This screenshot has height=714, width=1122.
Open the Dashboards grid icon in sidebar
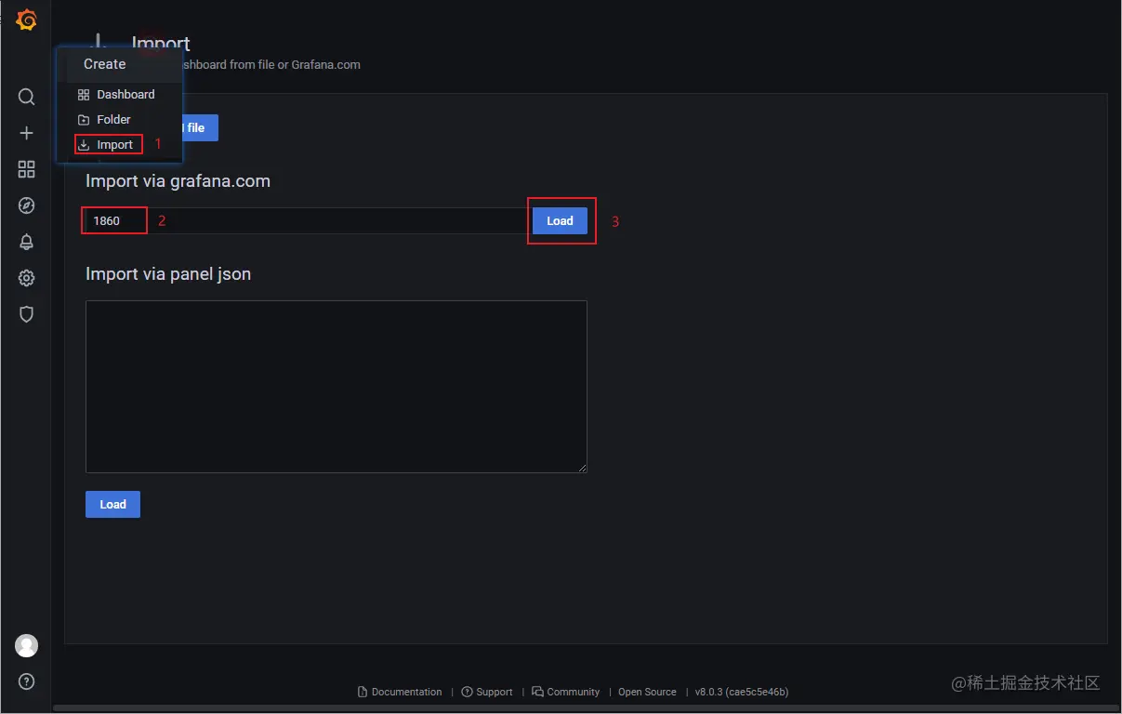(27, 169)
